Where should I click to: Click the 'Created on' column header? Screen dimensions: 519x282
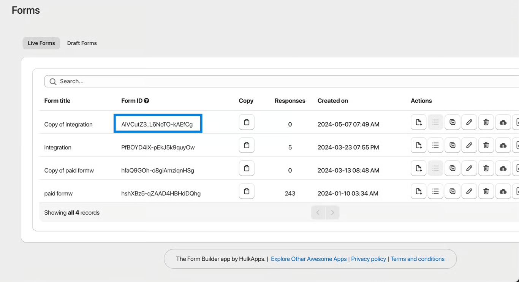[333, 101]
